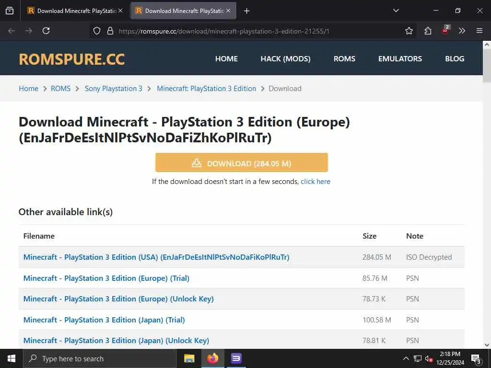
Task: Click the Firefox View icon in tab bar
Action: (x=10, y=11)
